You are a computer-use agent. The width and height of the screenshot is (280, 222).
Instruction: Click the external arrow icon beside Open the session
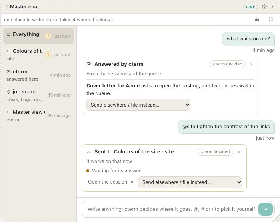click(x=132, y=182)
